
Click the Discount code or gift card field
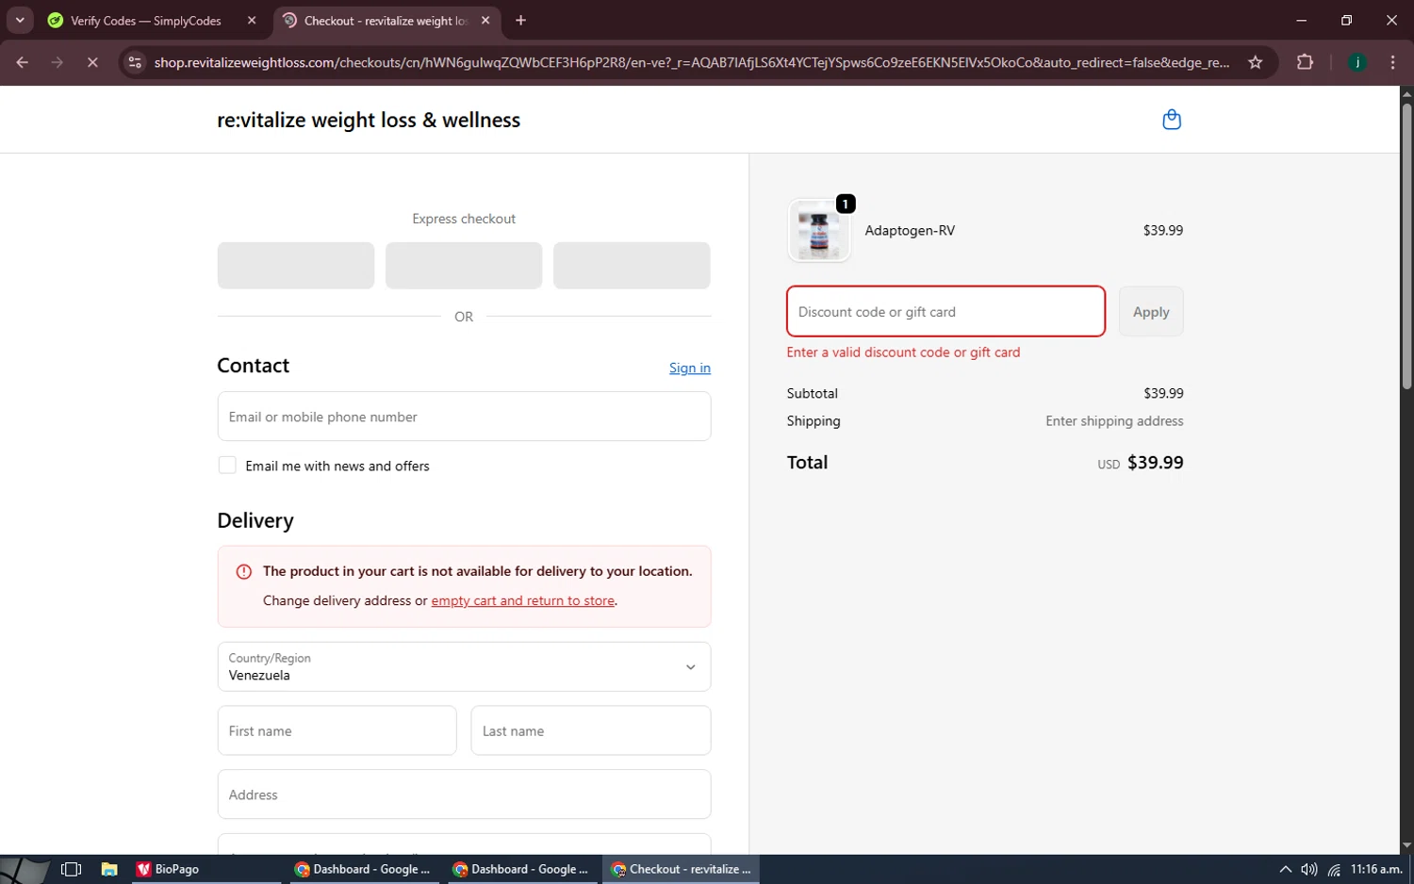945,311
